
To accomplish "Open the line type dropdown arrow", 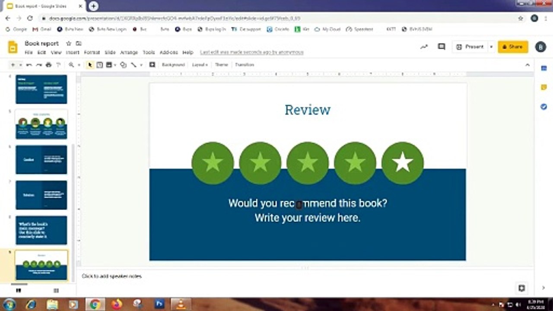I will point(141,65).
